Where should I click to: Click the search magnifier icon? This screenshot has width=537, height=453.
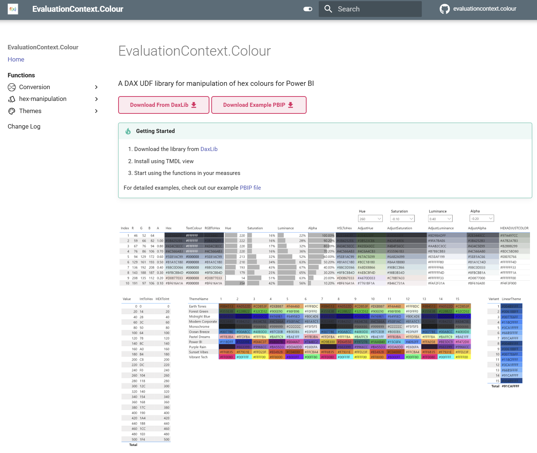(328, 9)
